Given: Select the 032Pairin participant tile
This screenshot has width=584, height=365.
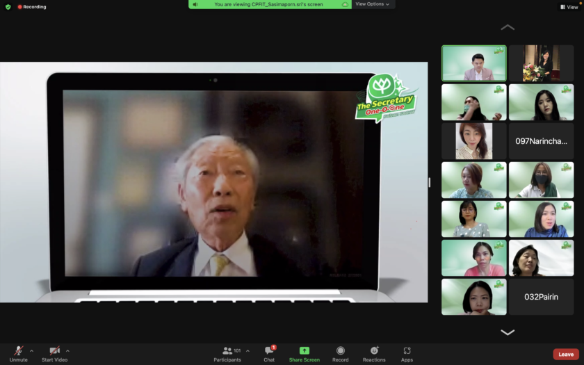Looking at the screenshot, I should (x=541, y=297).
